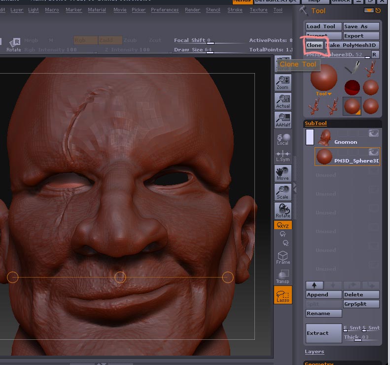This screenshot has width=390, height=365.
Task: Click the Load Tool button
Action: (324, 26)
